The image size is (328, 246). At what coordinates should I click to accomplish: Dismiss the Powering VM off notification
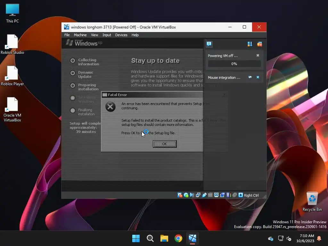(x=258, y=55)
